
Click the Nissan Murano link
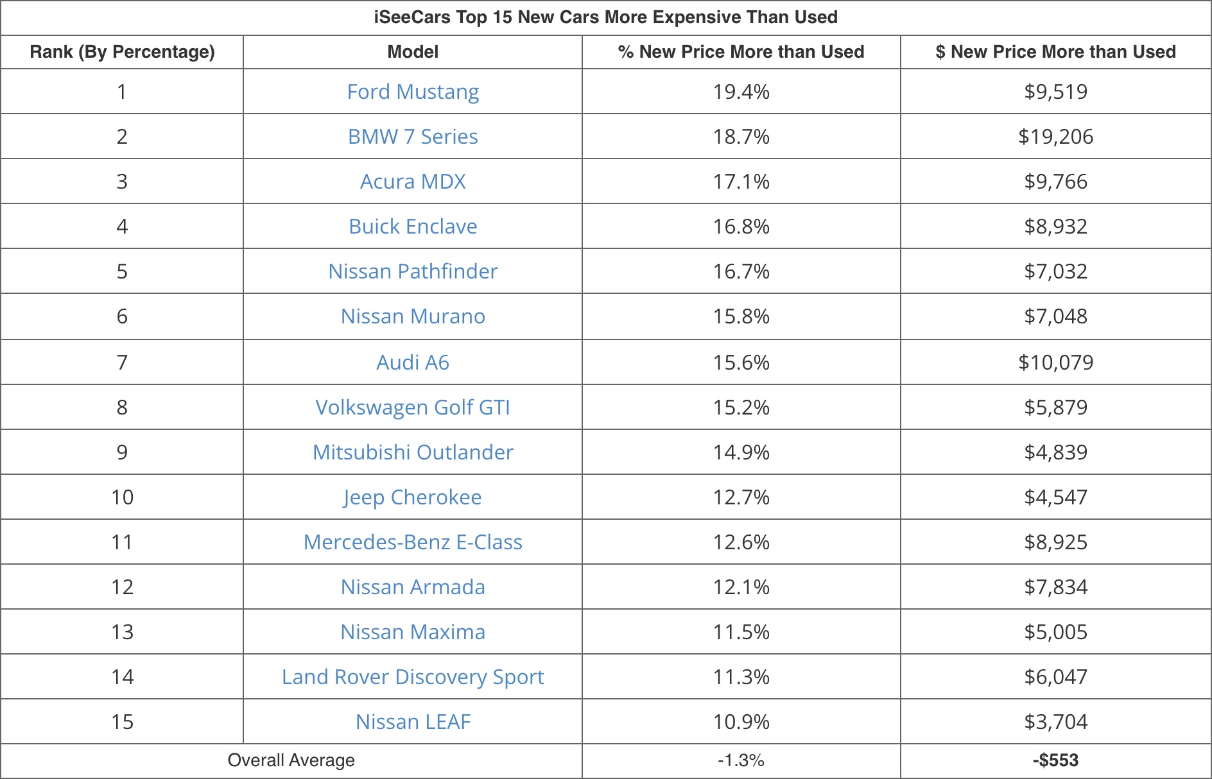413,316
